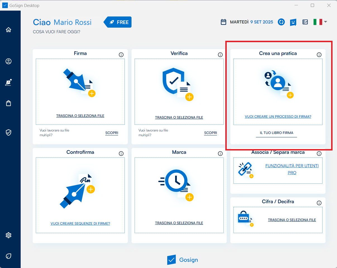Expand the Italian flag language dropdown

pyautogui.click(x=320, y=22)
